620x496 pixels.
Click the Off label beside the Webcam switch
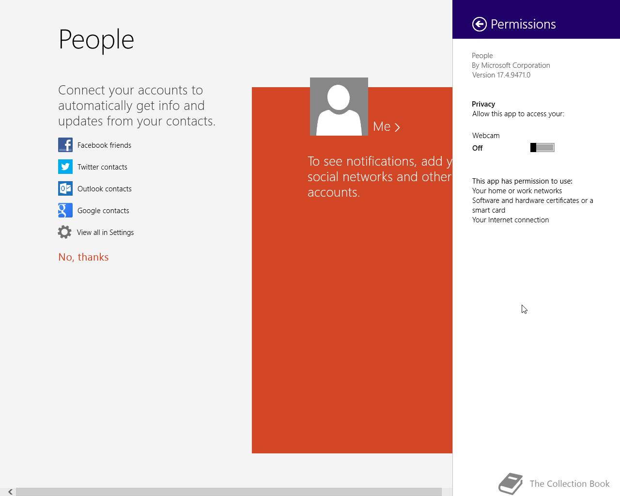coord(478,148)
